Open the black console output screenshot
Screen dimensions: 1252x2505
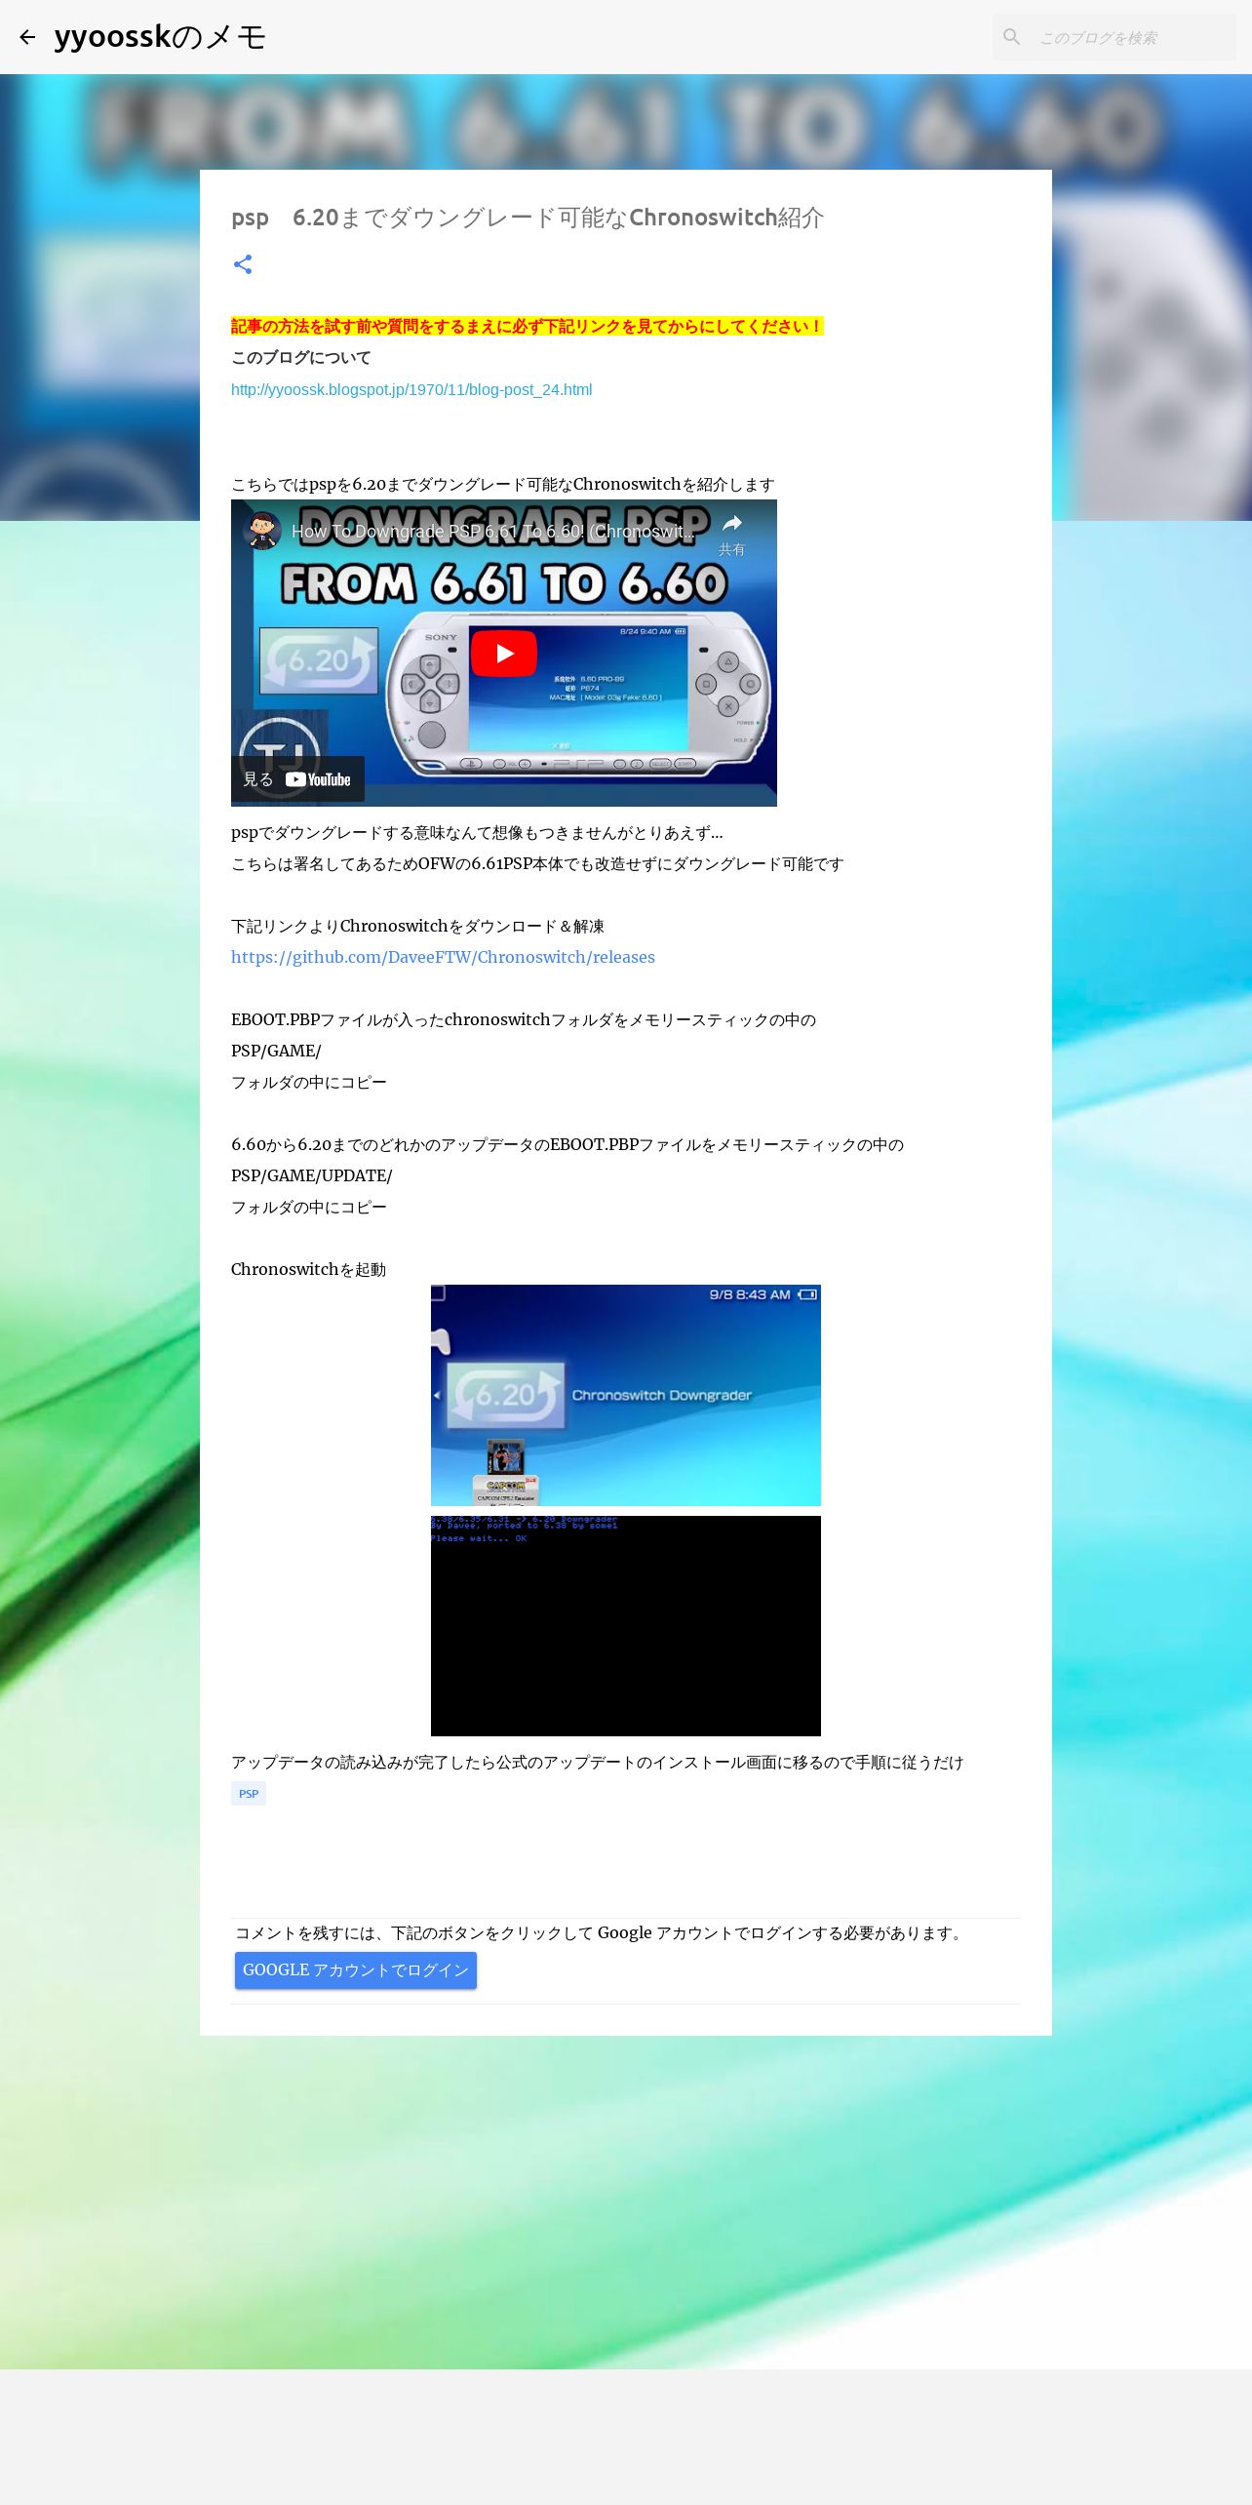626,1626
